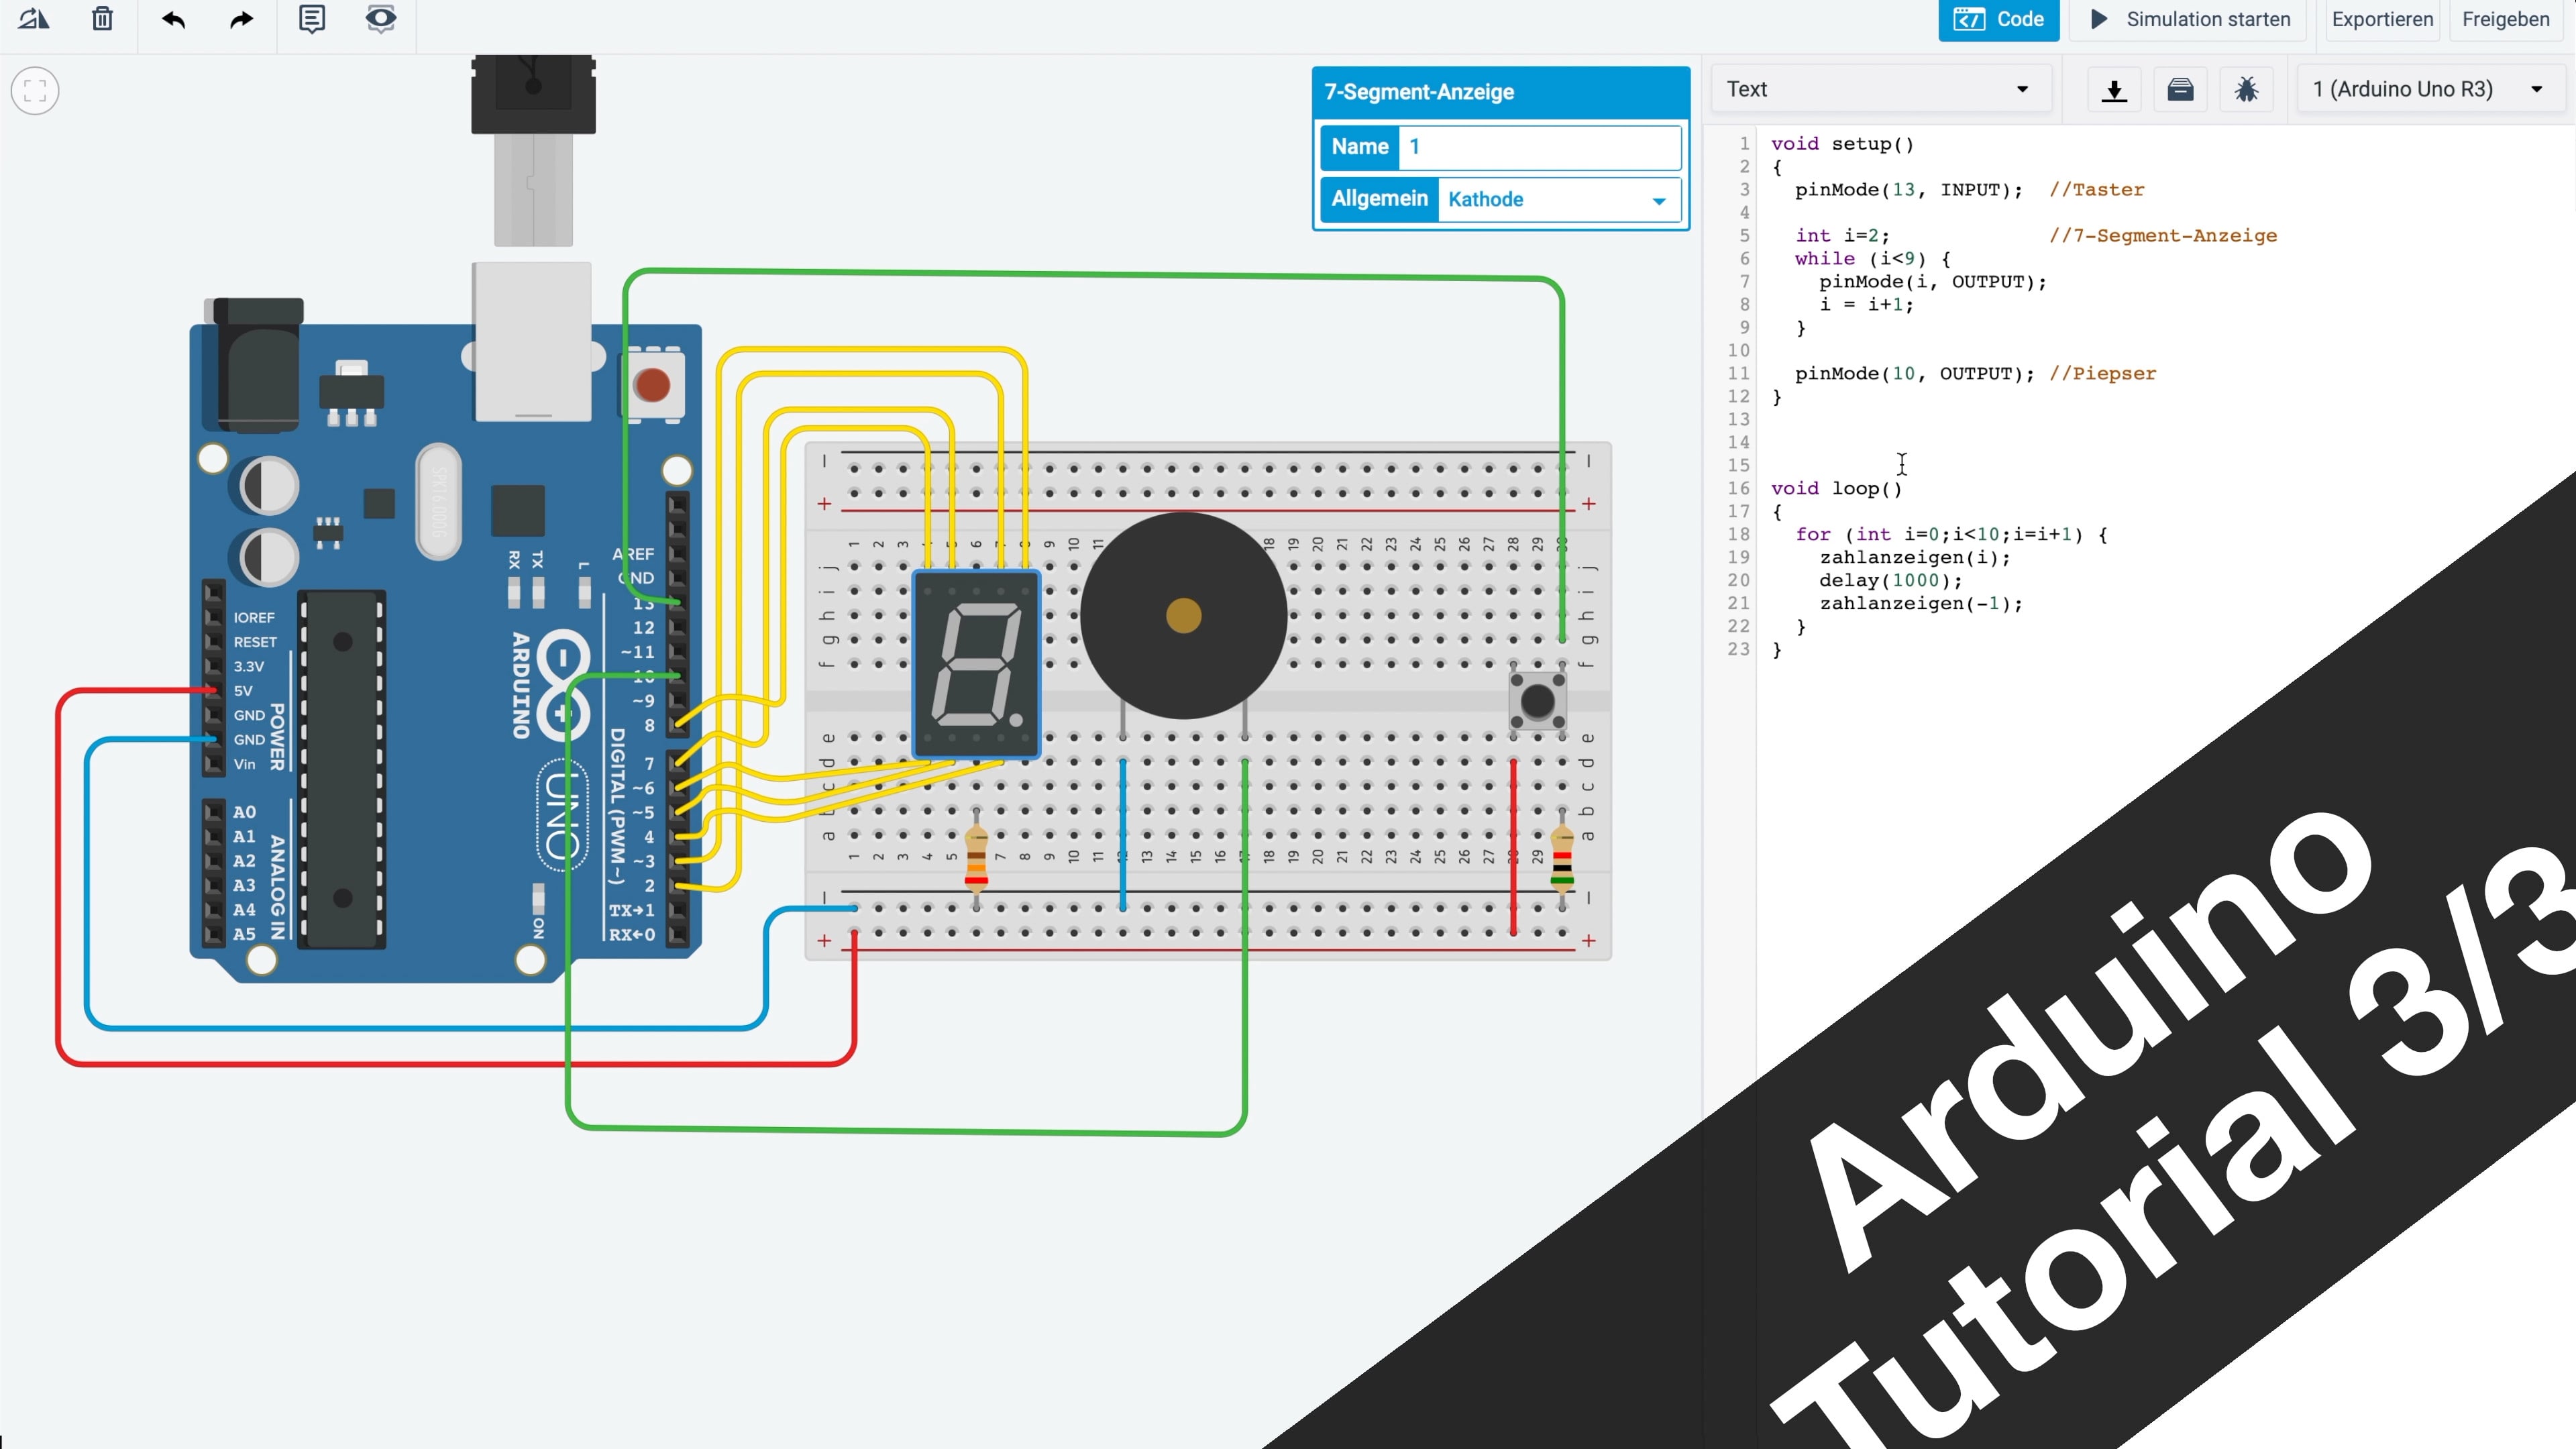Click the rotate component icon

(x=34, y=19)
